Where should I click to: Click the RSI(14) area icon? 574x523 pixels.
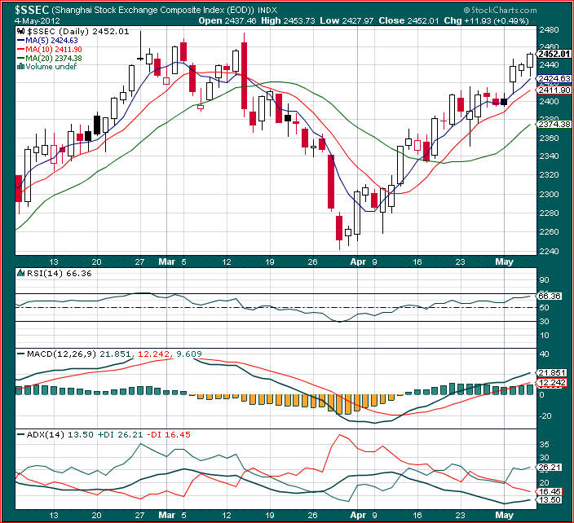[21, 273]
